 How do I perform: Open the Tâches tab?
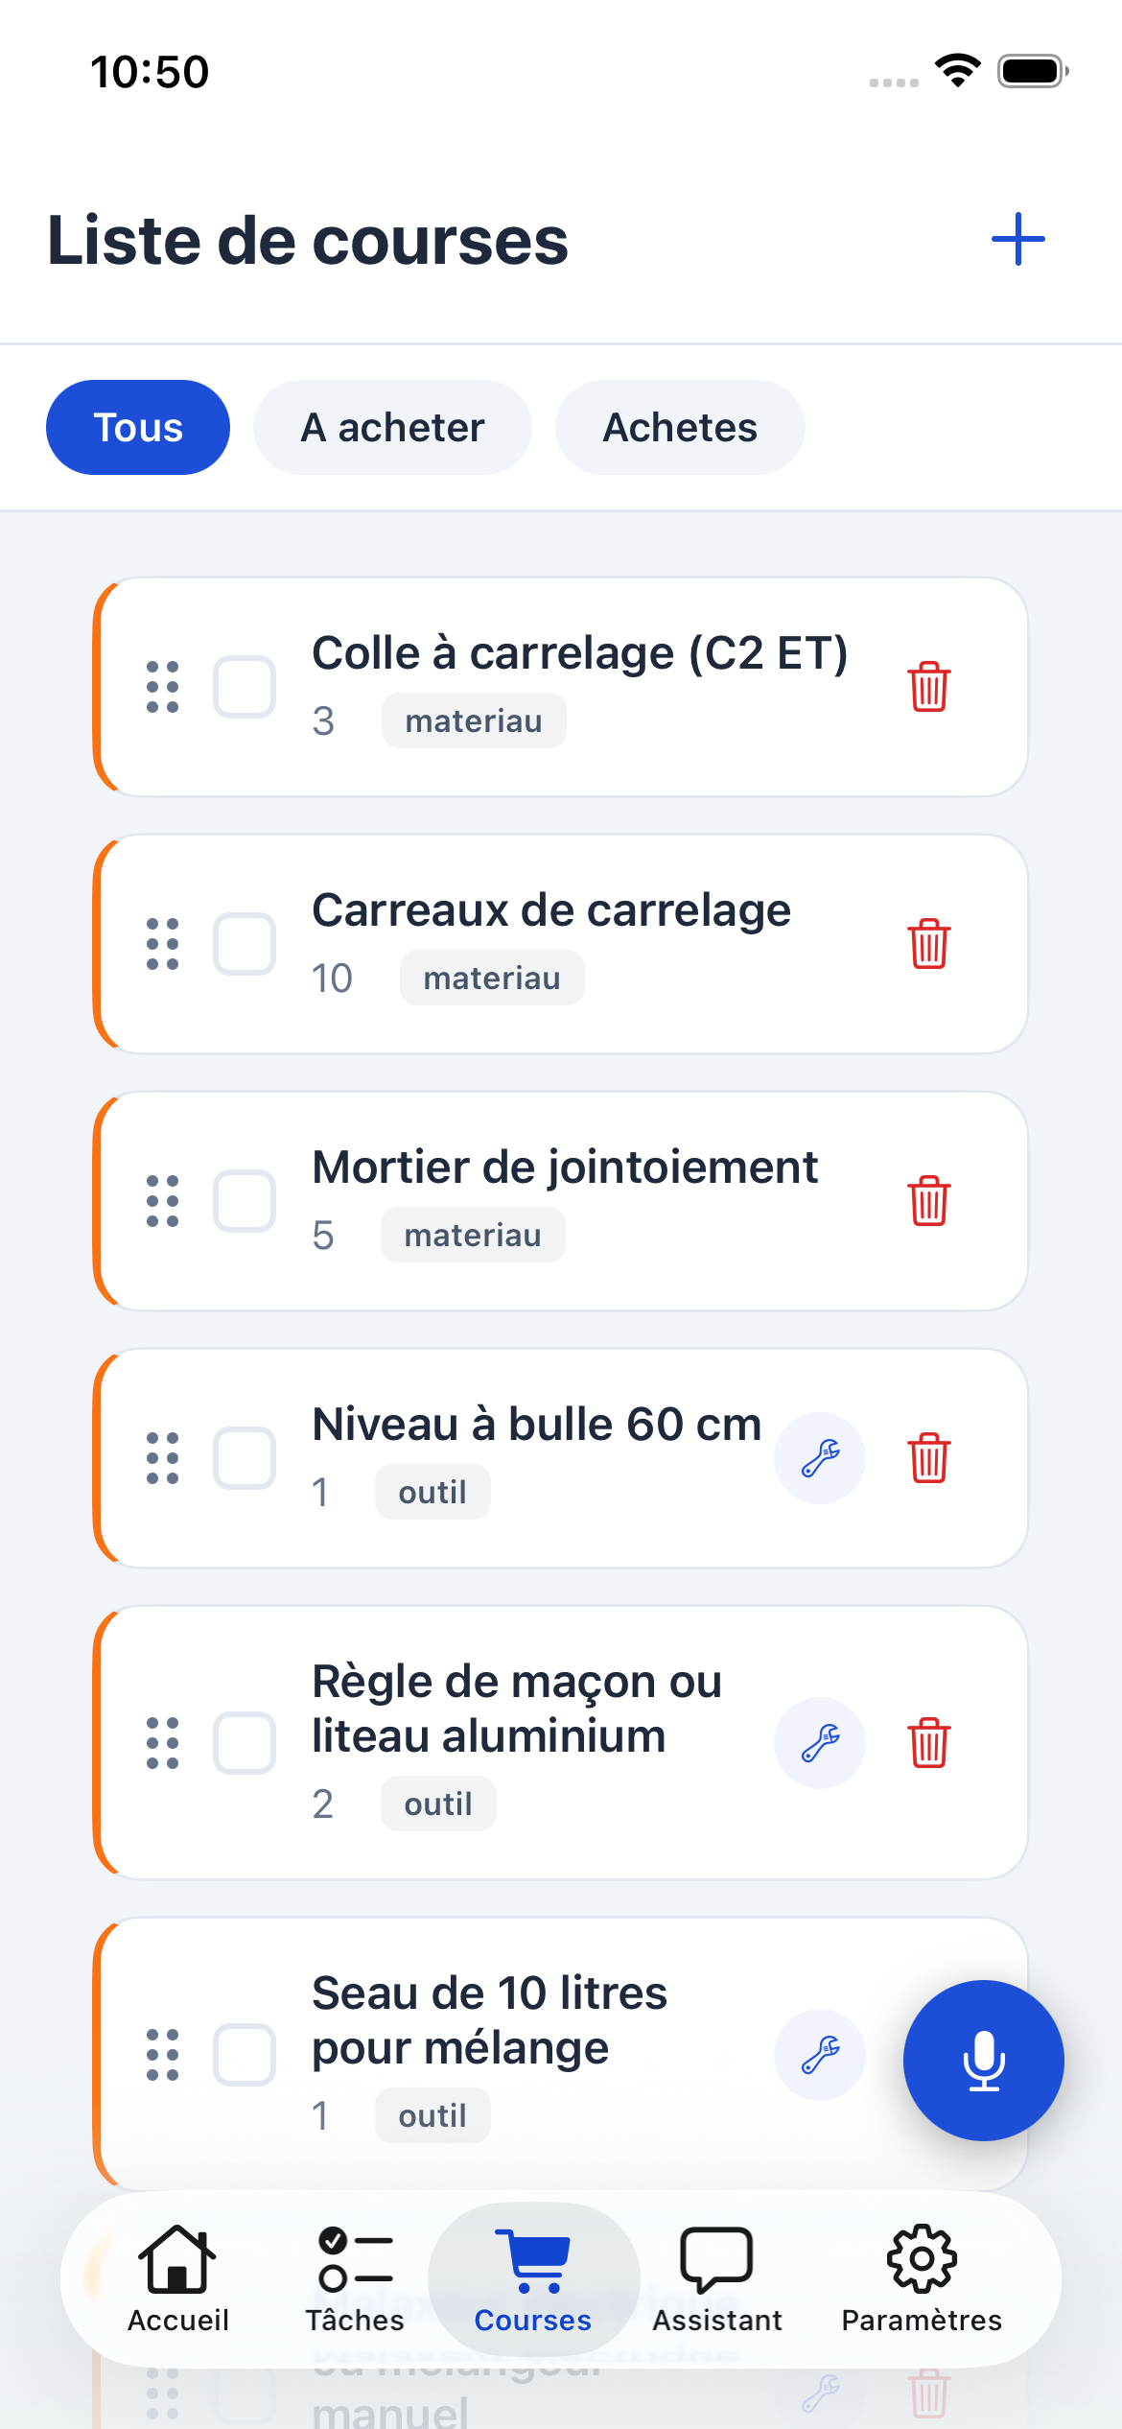tap(355, 2278)
